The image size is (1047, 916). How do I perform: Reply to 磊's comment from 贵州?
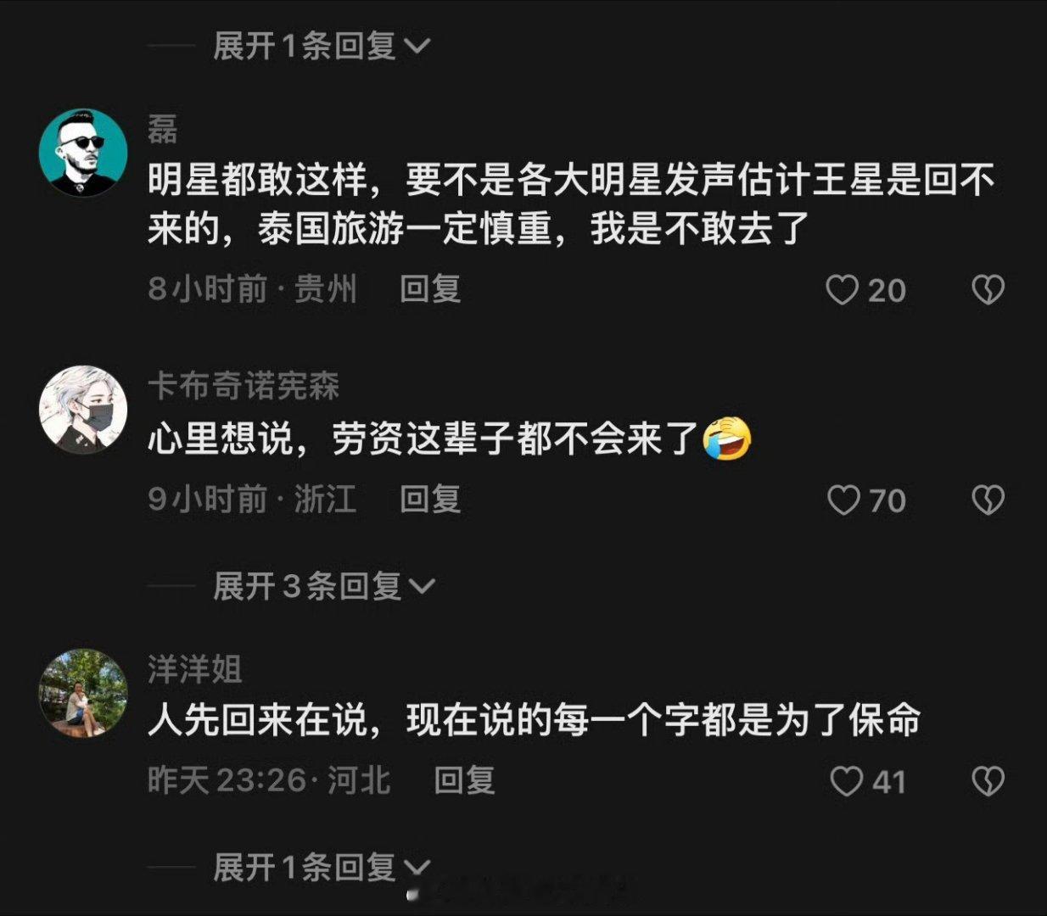point(430,289)
